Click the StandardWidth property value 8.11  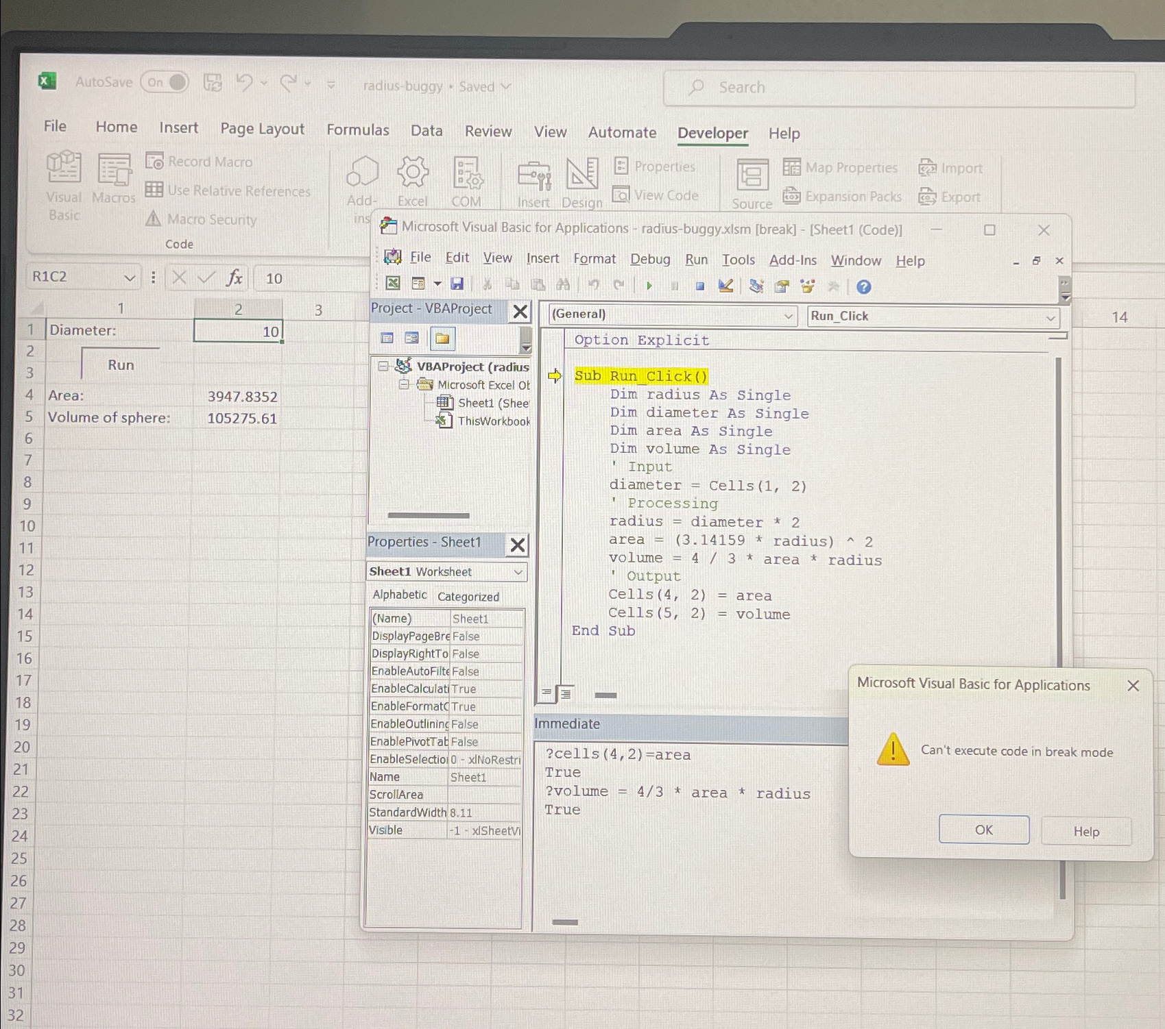tap(485, 813)
